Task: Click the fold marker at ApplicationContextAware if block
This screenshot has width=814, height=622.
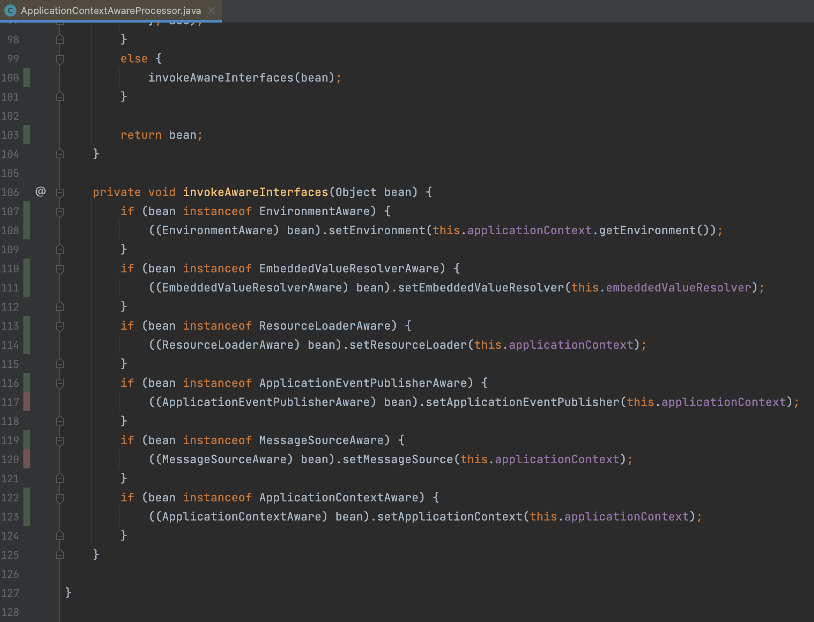Action: point(60,498)
